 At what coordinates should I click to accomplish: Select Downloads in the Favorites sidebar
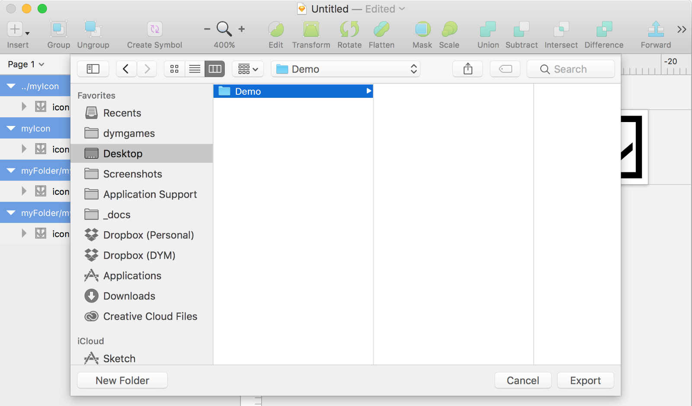click(x=129, y=296)
